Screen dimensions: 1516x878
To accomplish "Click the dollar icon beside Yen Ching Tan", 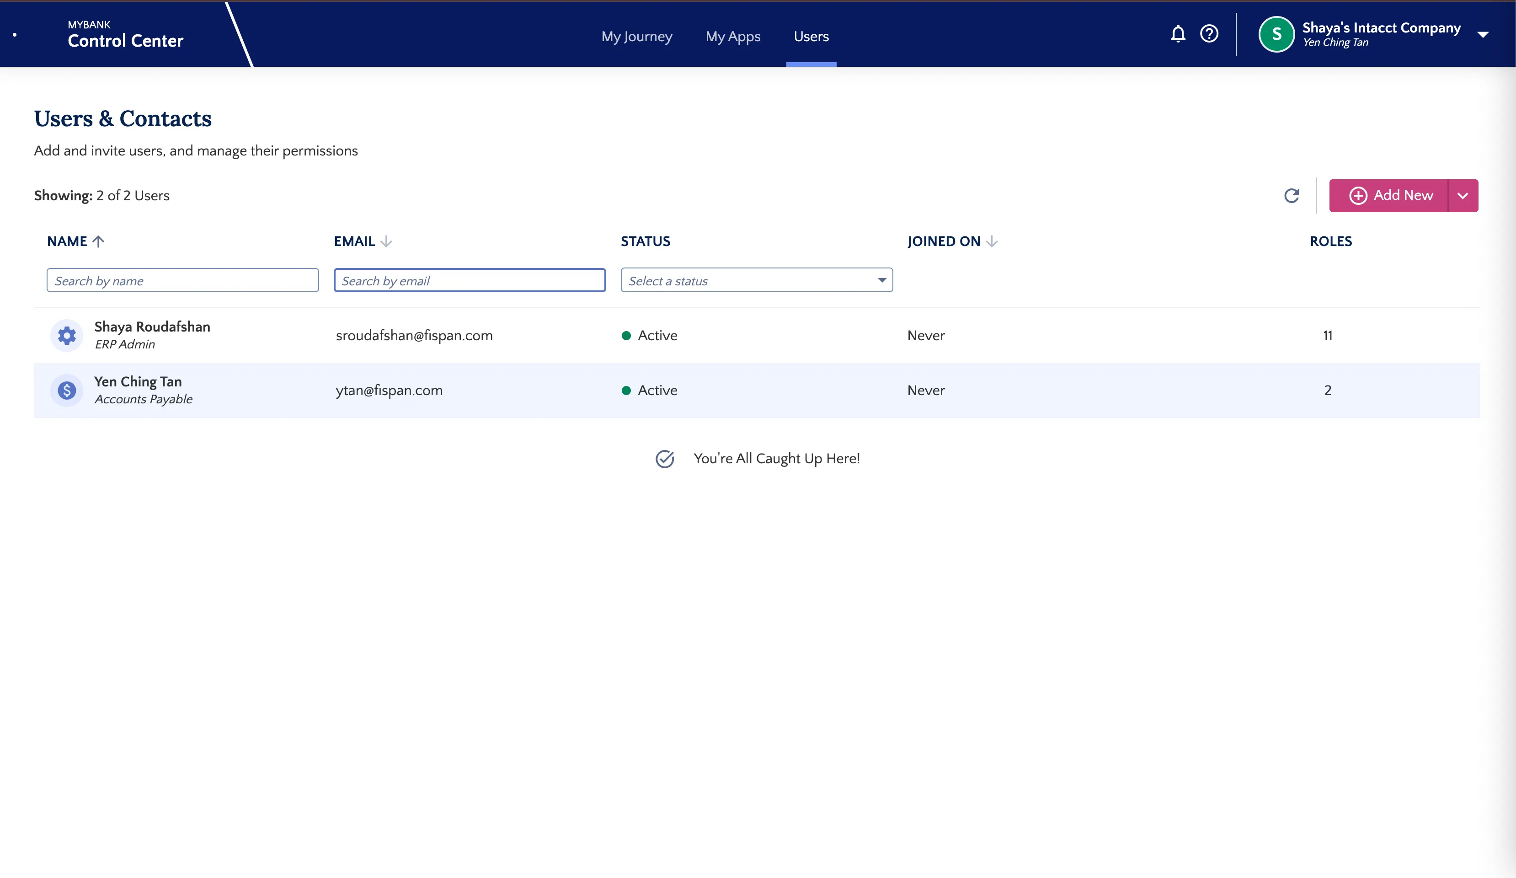I will (x=67, y=391).
